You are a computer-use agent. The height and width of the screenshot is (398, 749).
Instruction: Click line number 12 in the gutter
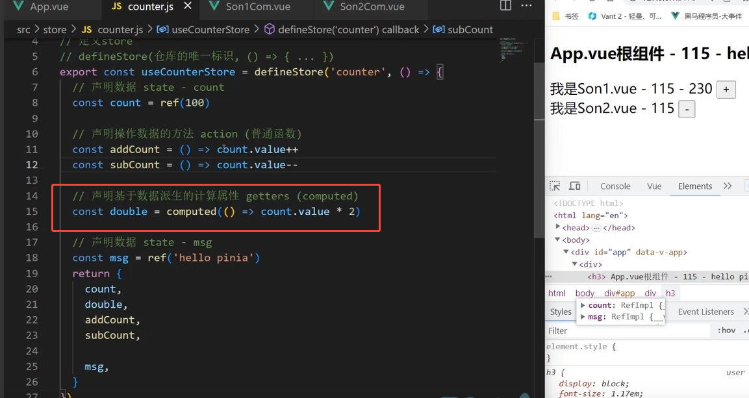coord(32,165)
